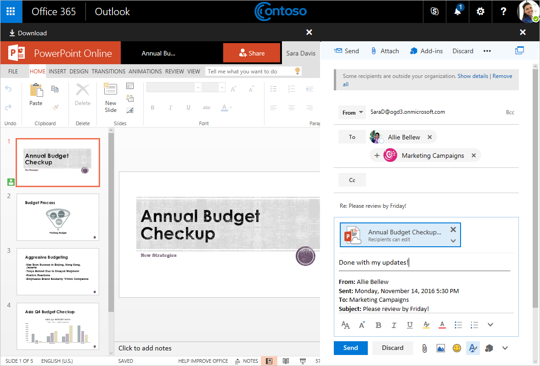Pop the email out into a new window
This screenshot has width=540, height=366.
click(519, 50)
